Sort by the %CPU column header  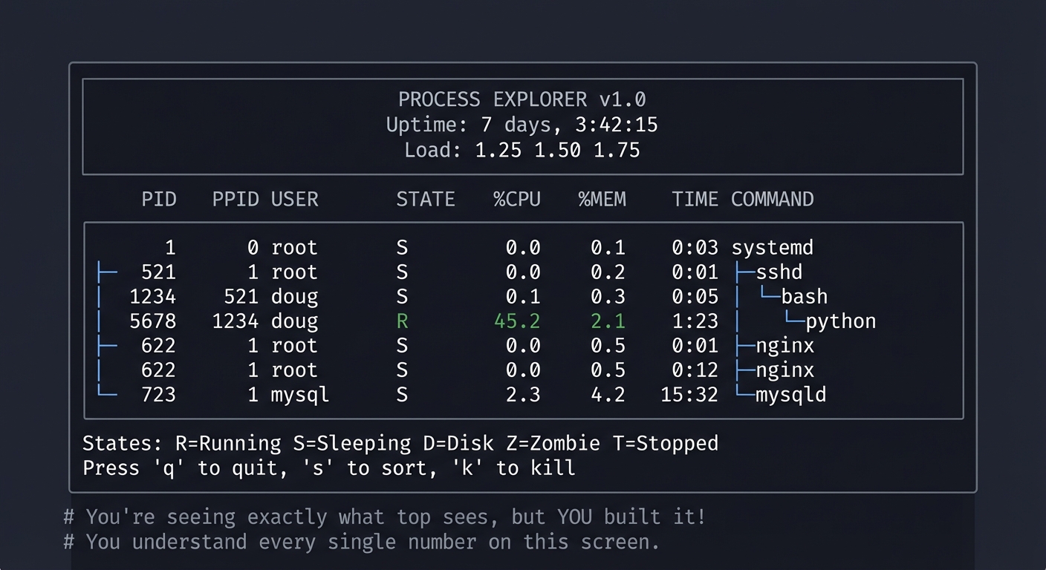point(516,199)
